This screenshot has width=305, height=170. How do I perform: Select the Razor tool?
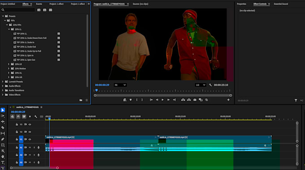click(x=3, y=127)
